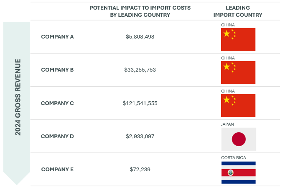
Task: Click the $72,239 import cost value
Action: 140,170
